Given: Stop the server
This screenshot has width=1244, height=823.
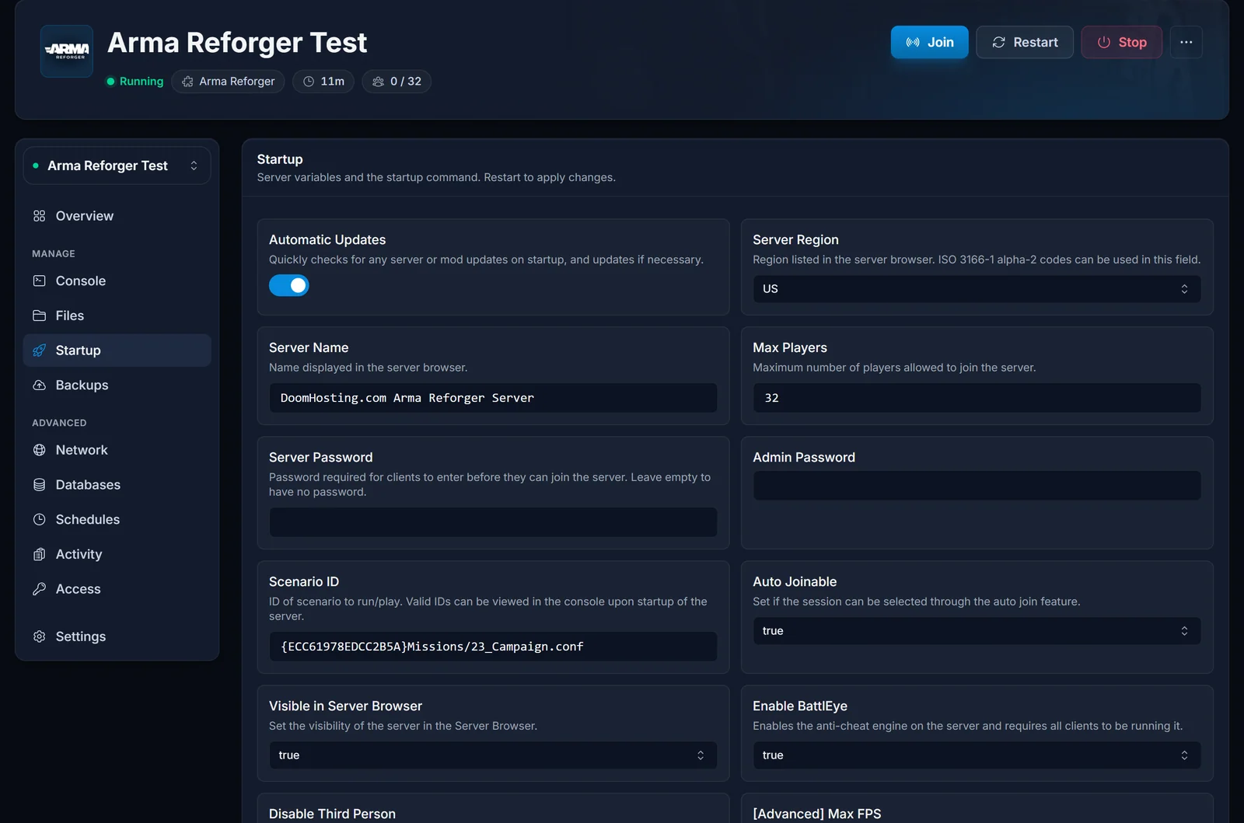Looking at the screenshot, I should pos(1121,42).
